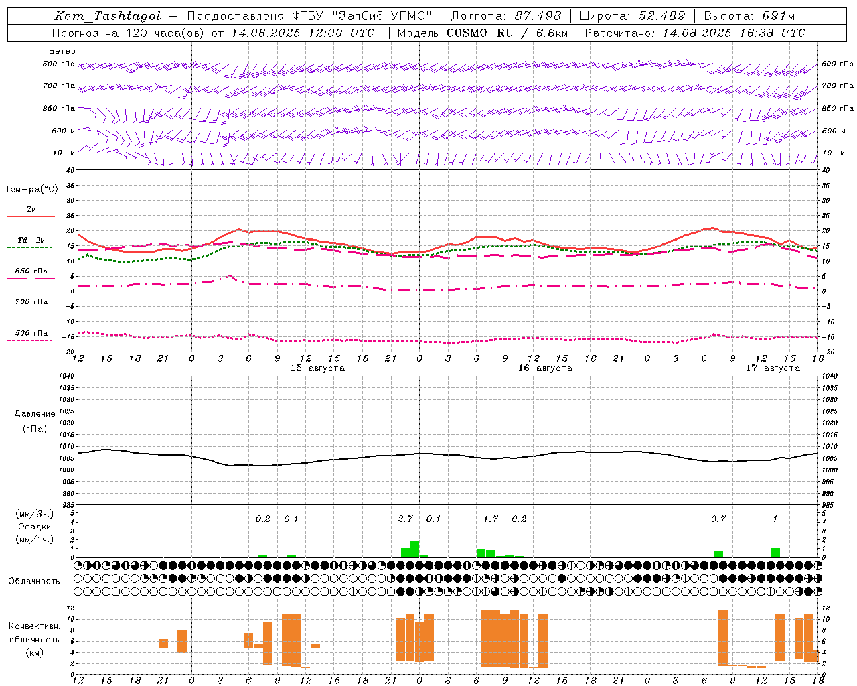Click the '(гПа)' pressure unit label

pos(35,429)
